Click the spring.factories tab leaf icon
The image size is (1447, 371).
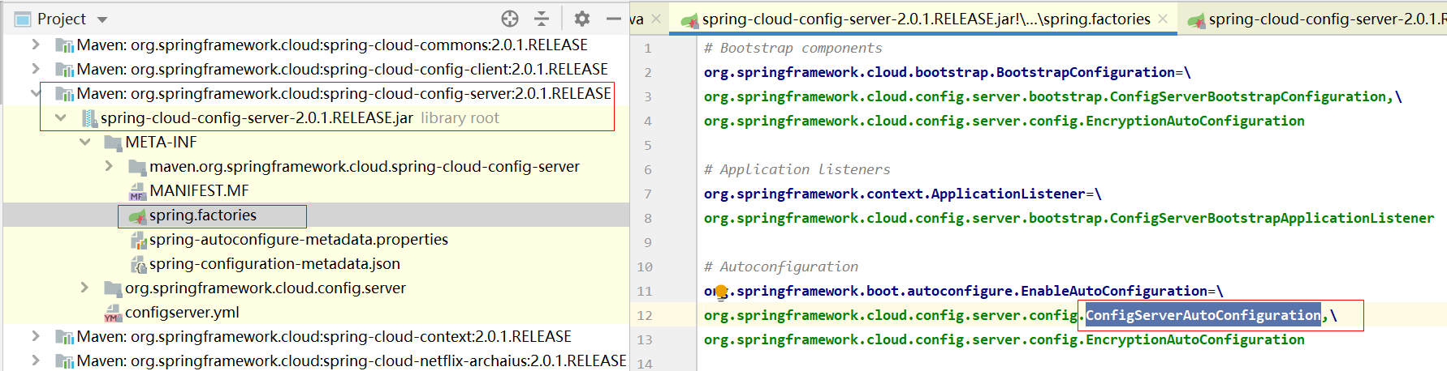point(689,19)
